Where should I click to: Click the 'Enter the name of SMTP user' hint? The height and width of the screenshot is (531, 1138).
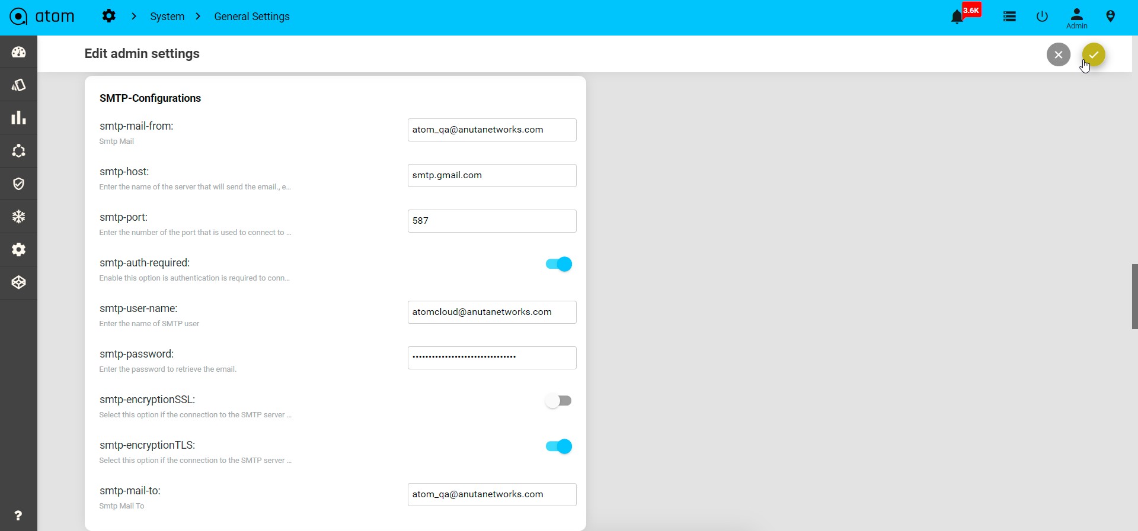pyautogui.click(x=149, y=324)
